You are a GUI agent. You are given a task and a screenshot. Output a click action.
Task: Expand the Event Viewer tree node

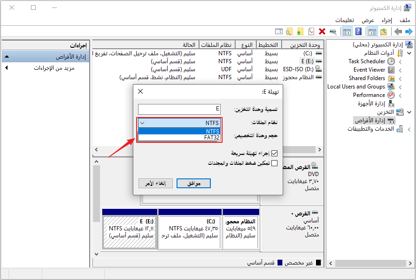(400, 70)
